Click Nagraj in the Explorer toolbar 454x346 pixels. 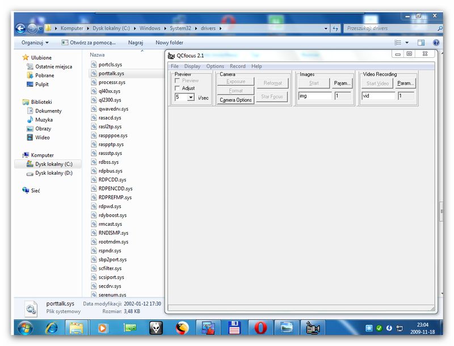point(136,43)
